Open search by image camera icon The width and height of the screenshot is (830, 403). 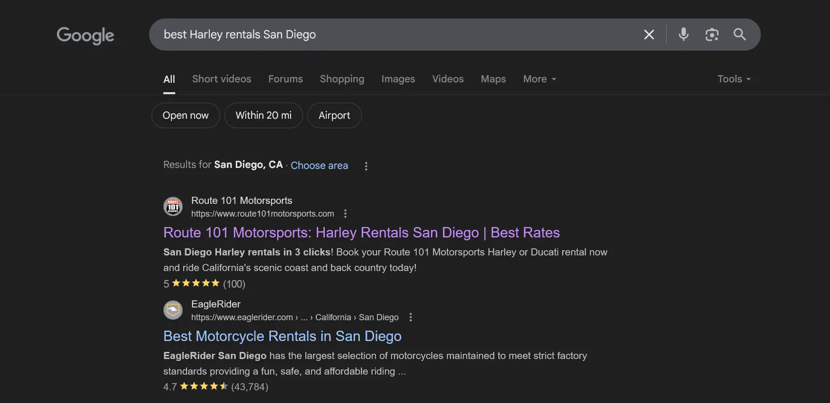click(712, 35)
